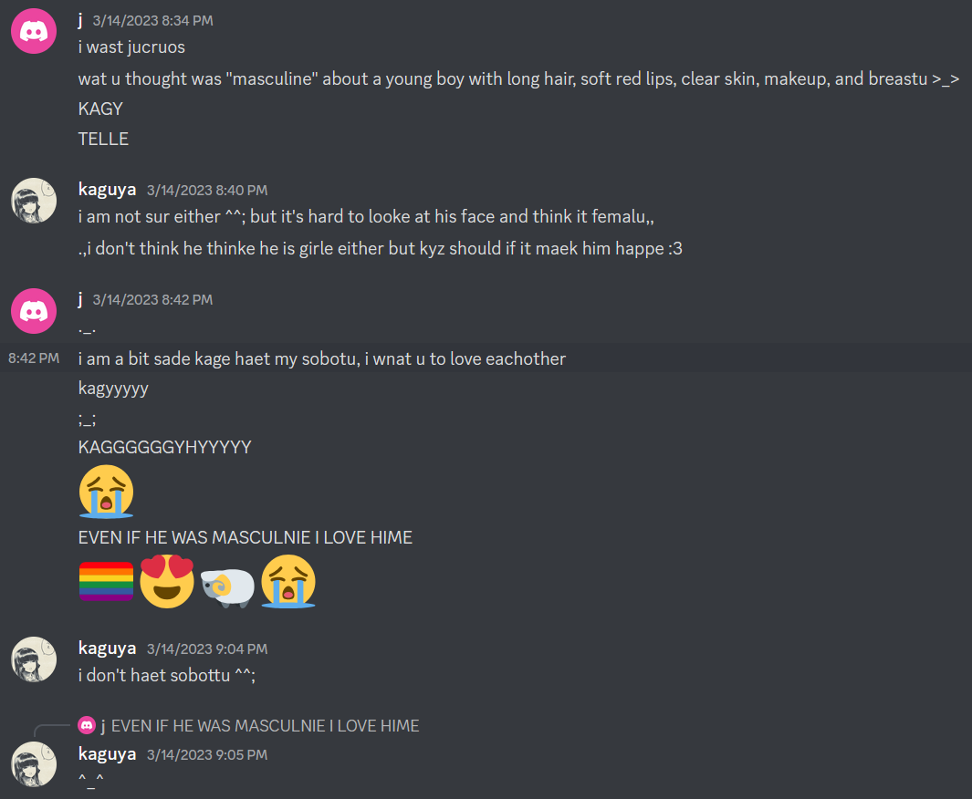
Task: Jump to the replied EVEN IF HE WAS MASCULNIE preview
Action: 266,726
